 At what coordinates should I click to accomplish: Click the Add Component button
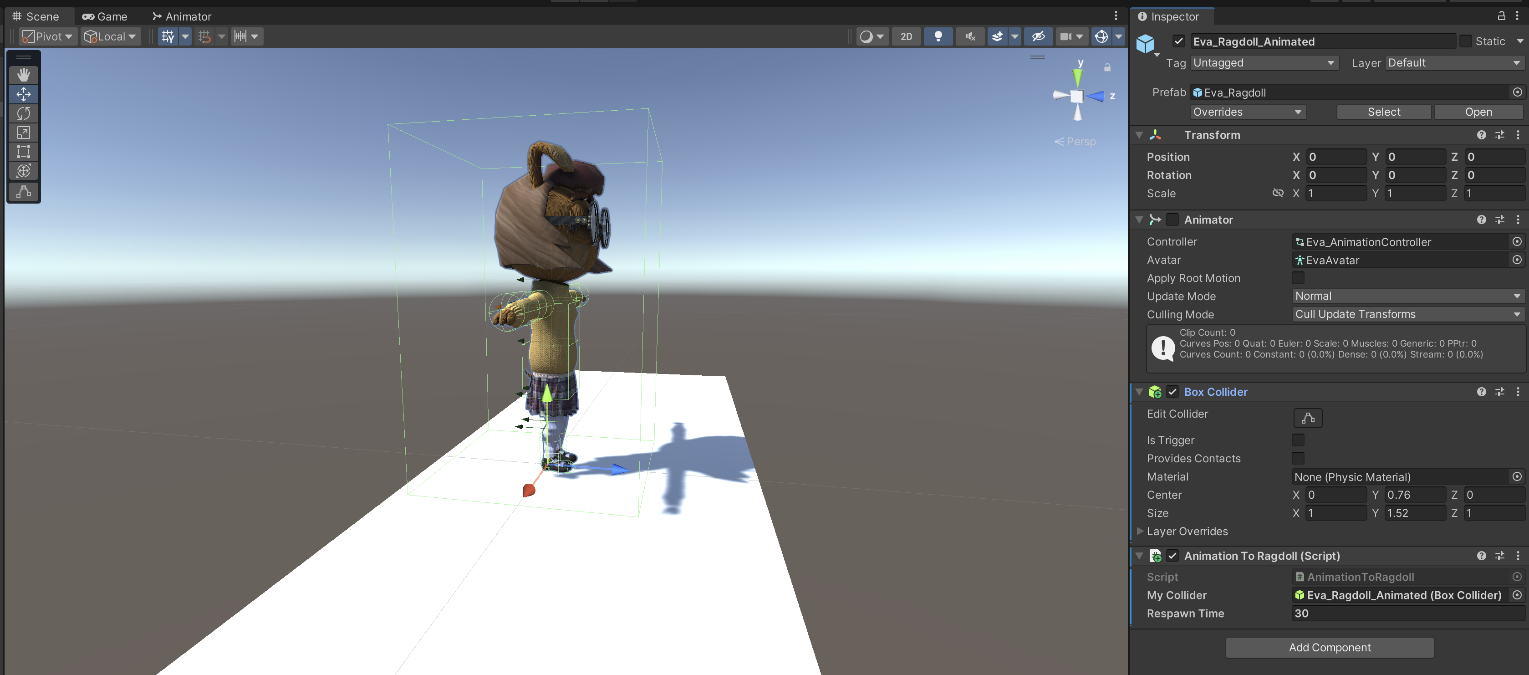(1329, 647)
